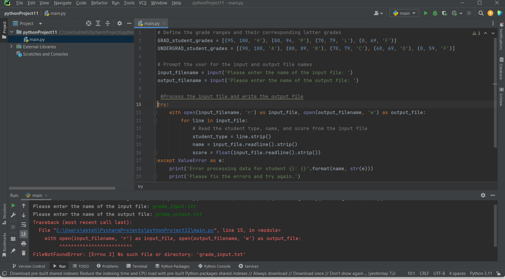Screen dimensions: 505x279
Task: Run with coverage from the toolbar
Action: (x=444, y=13)
